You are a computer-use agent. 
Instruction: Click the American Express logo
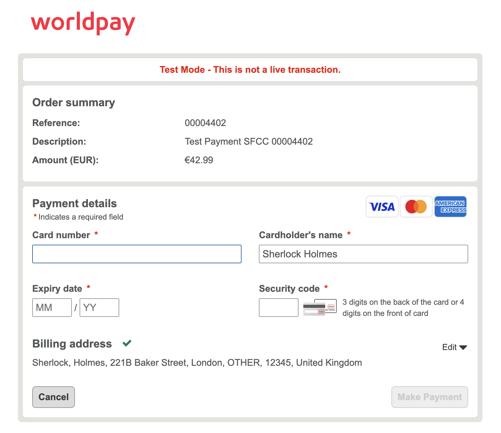click(450, 207)
